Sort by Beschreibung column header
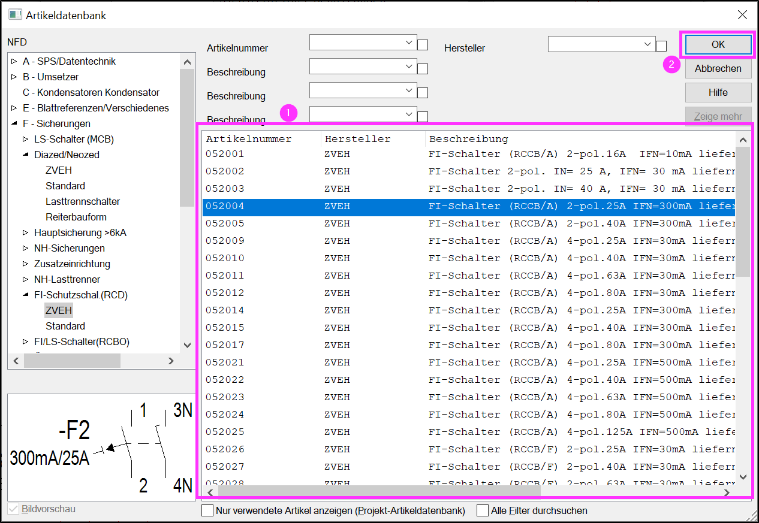This screenshot has height=523, width=759. click(x=580, y=139)
